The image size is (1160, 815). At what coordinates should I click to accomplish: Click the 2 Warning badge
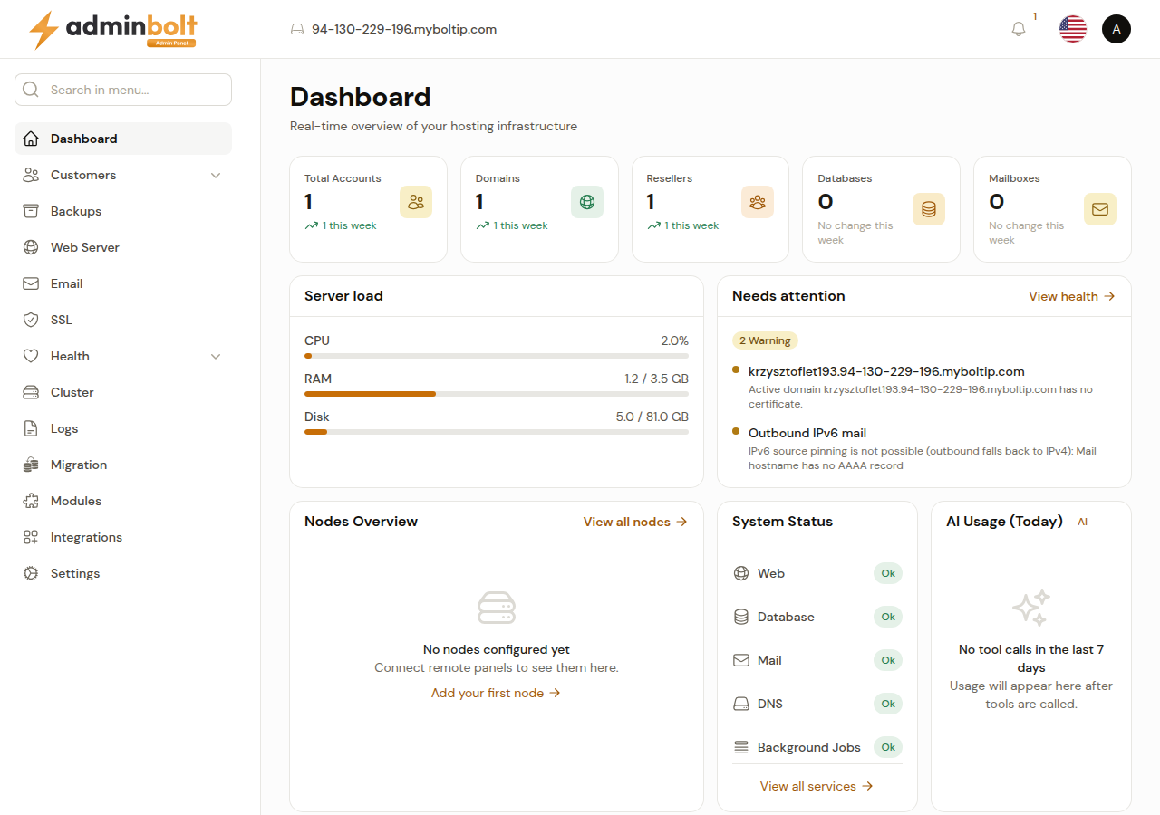(x=765, y=340)
